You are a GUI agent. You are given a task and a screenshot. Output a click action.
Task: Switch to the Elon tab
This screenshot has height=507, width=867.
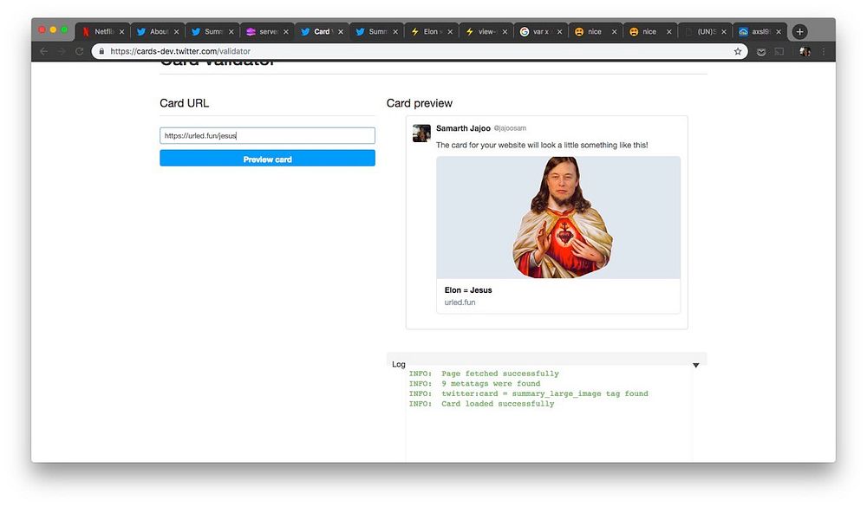pos(427,31)
